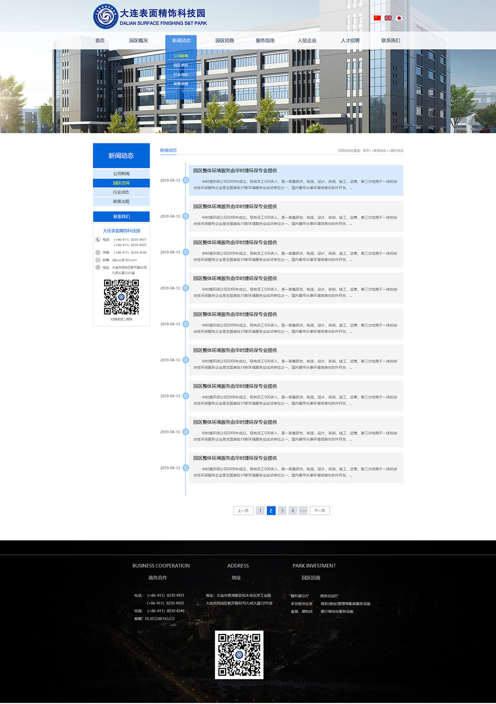Click the sidebar WeChat QR code image
The image size is (496, 704).
coord(121,297)
